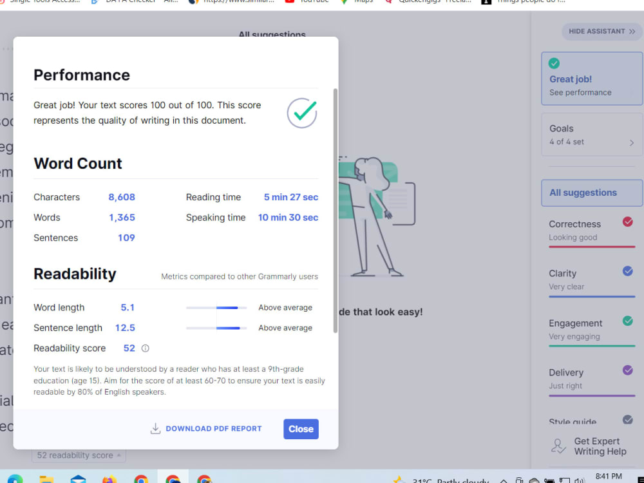The height and width of the screenshot is (483, 644).
Task: Click the Word length comparison bar
Action: (216, 308)
